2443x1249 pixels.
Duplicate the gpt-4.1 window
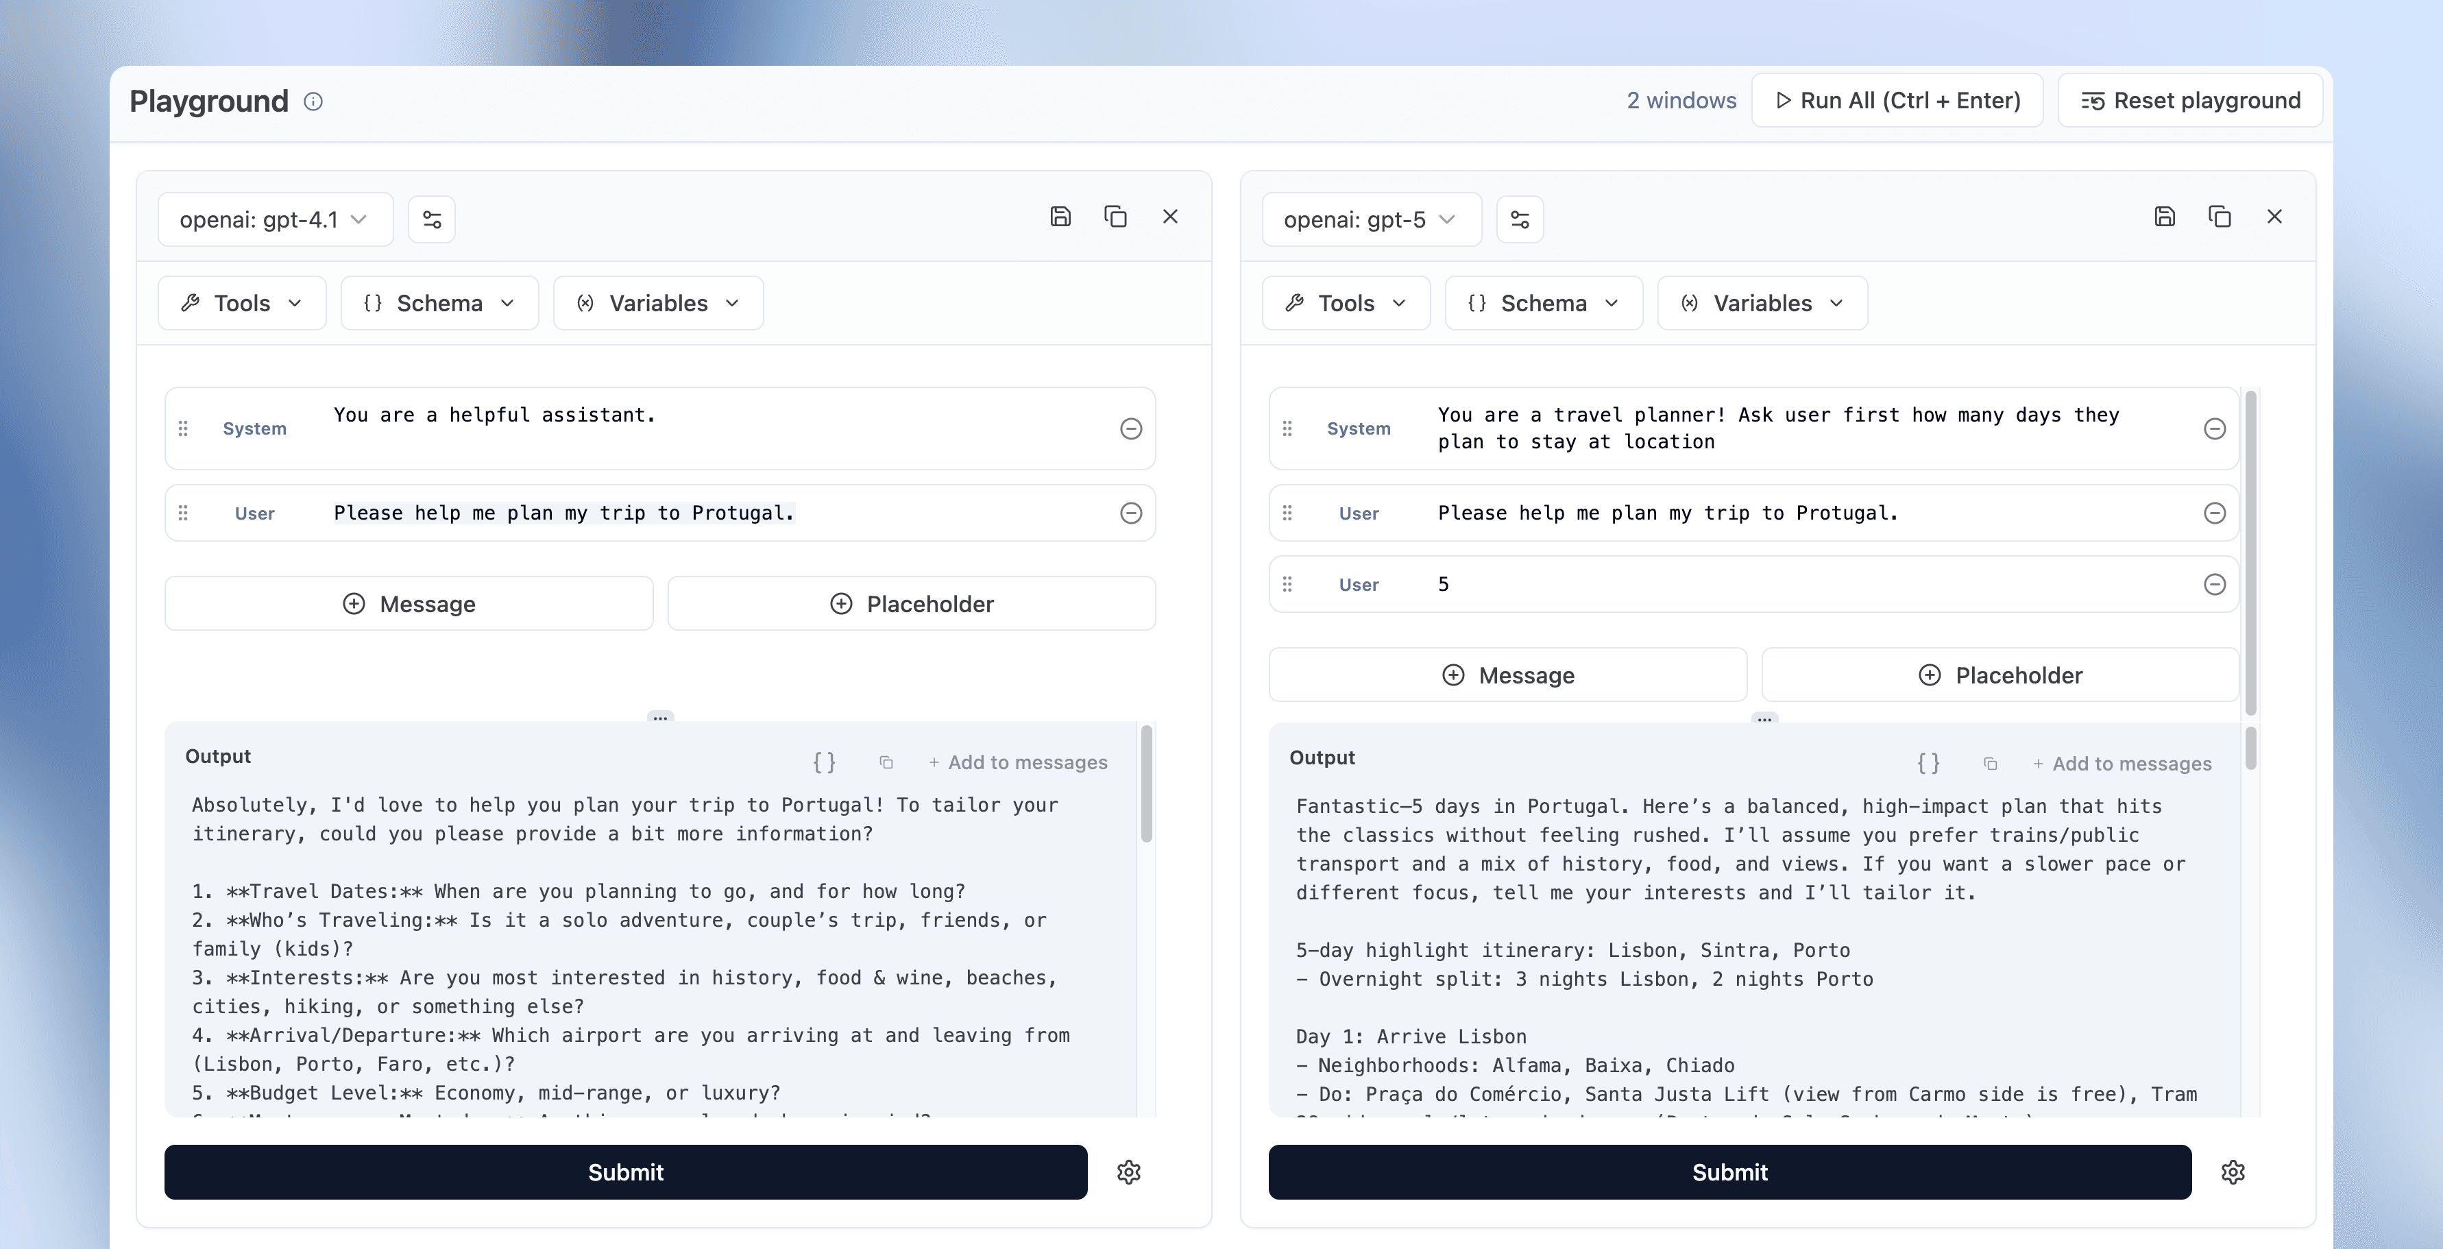1115,216
